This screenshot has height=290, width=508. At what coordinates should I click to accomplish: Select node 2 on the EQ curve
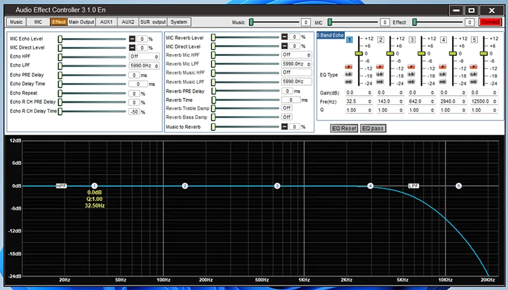185,186
